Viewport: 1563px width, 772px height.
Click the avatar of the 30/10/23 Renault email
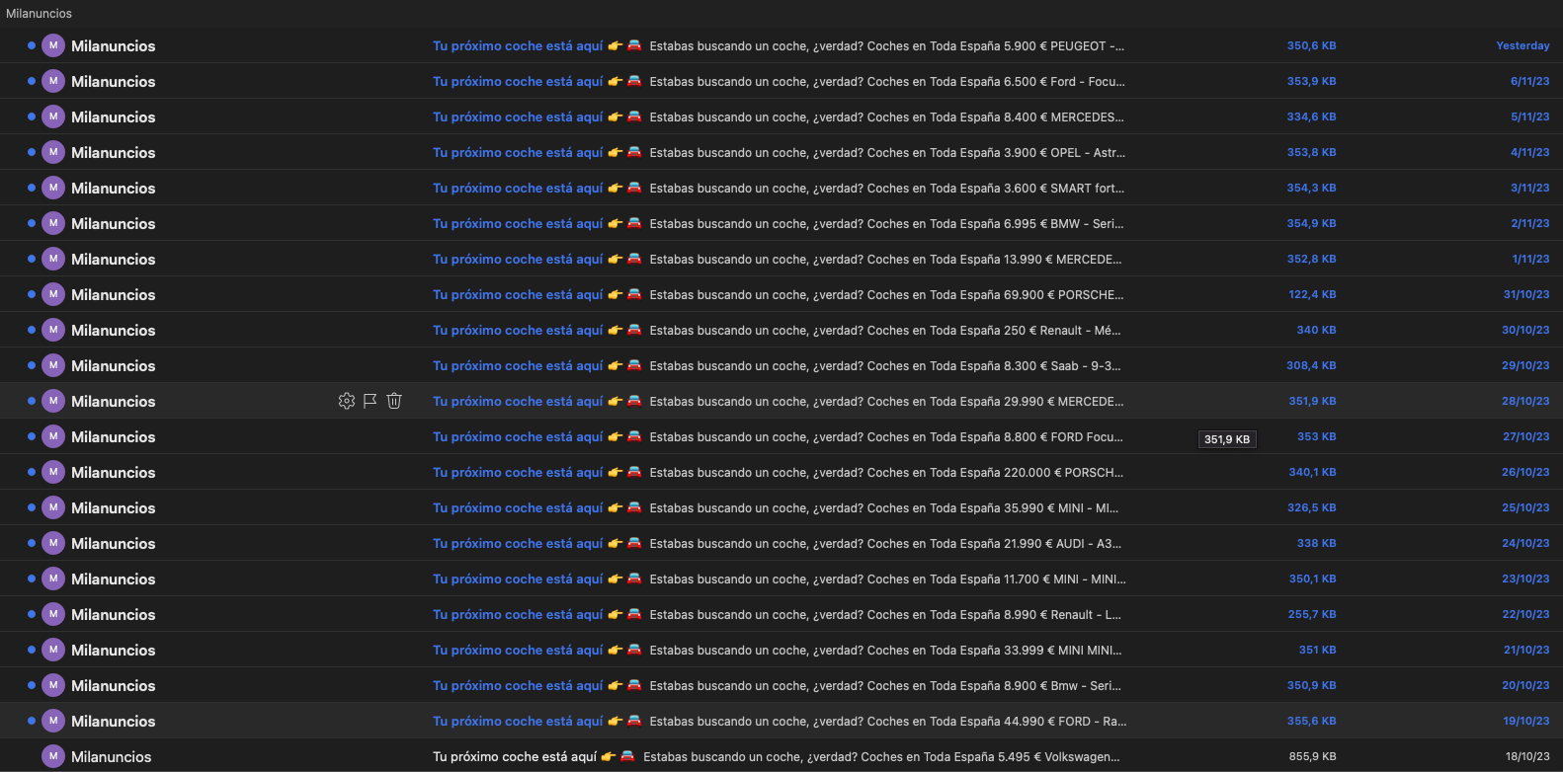coord(53,330)
